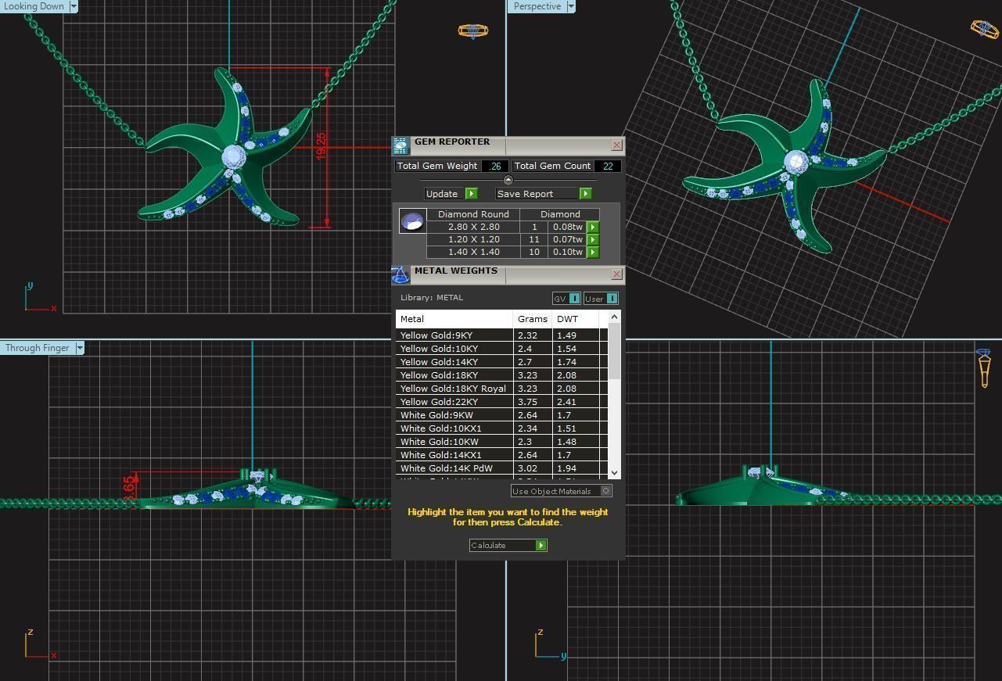Image resolution: width=1002 pixels, height=681 pixels.
Task: Click the ring-on-finger icon in lower right viewport
Action: pyautogui.click(x=984, y=367)
